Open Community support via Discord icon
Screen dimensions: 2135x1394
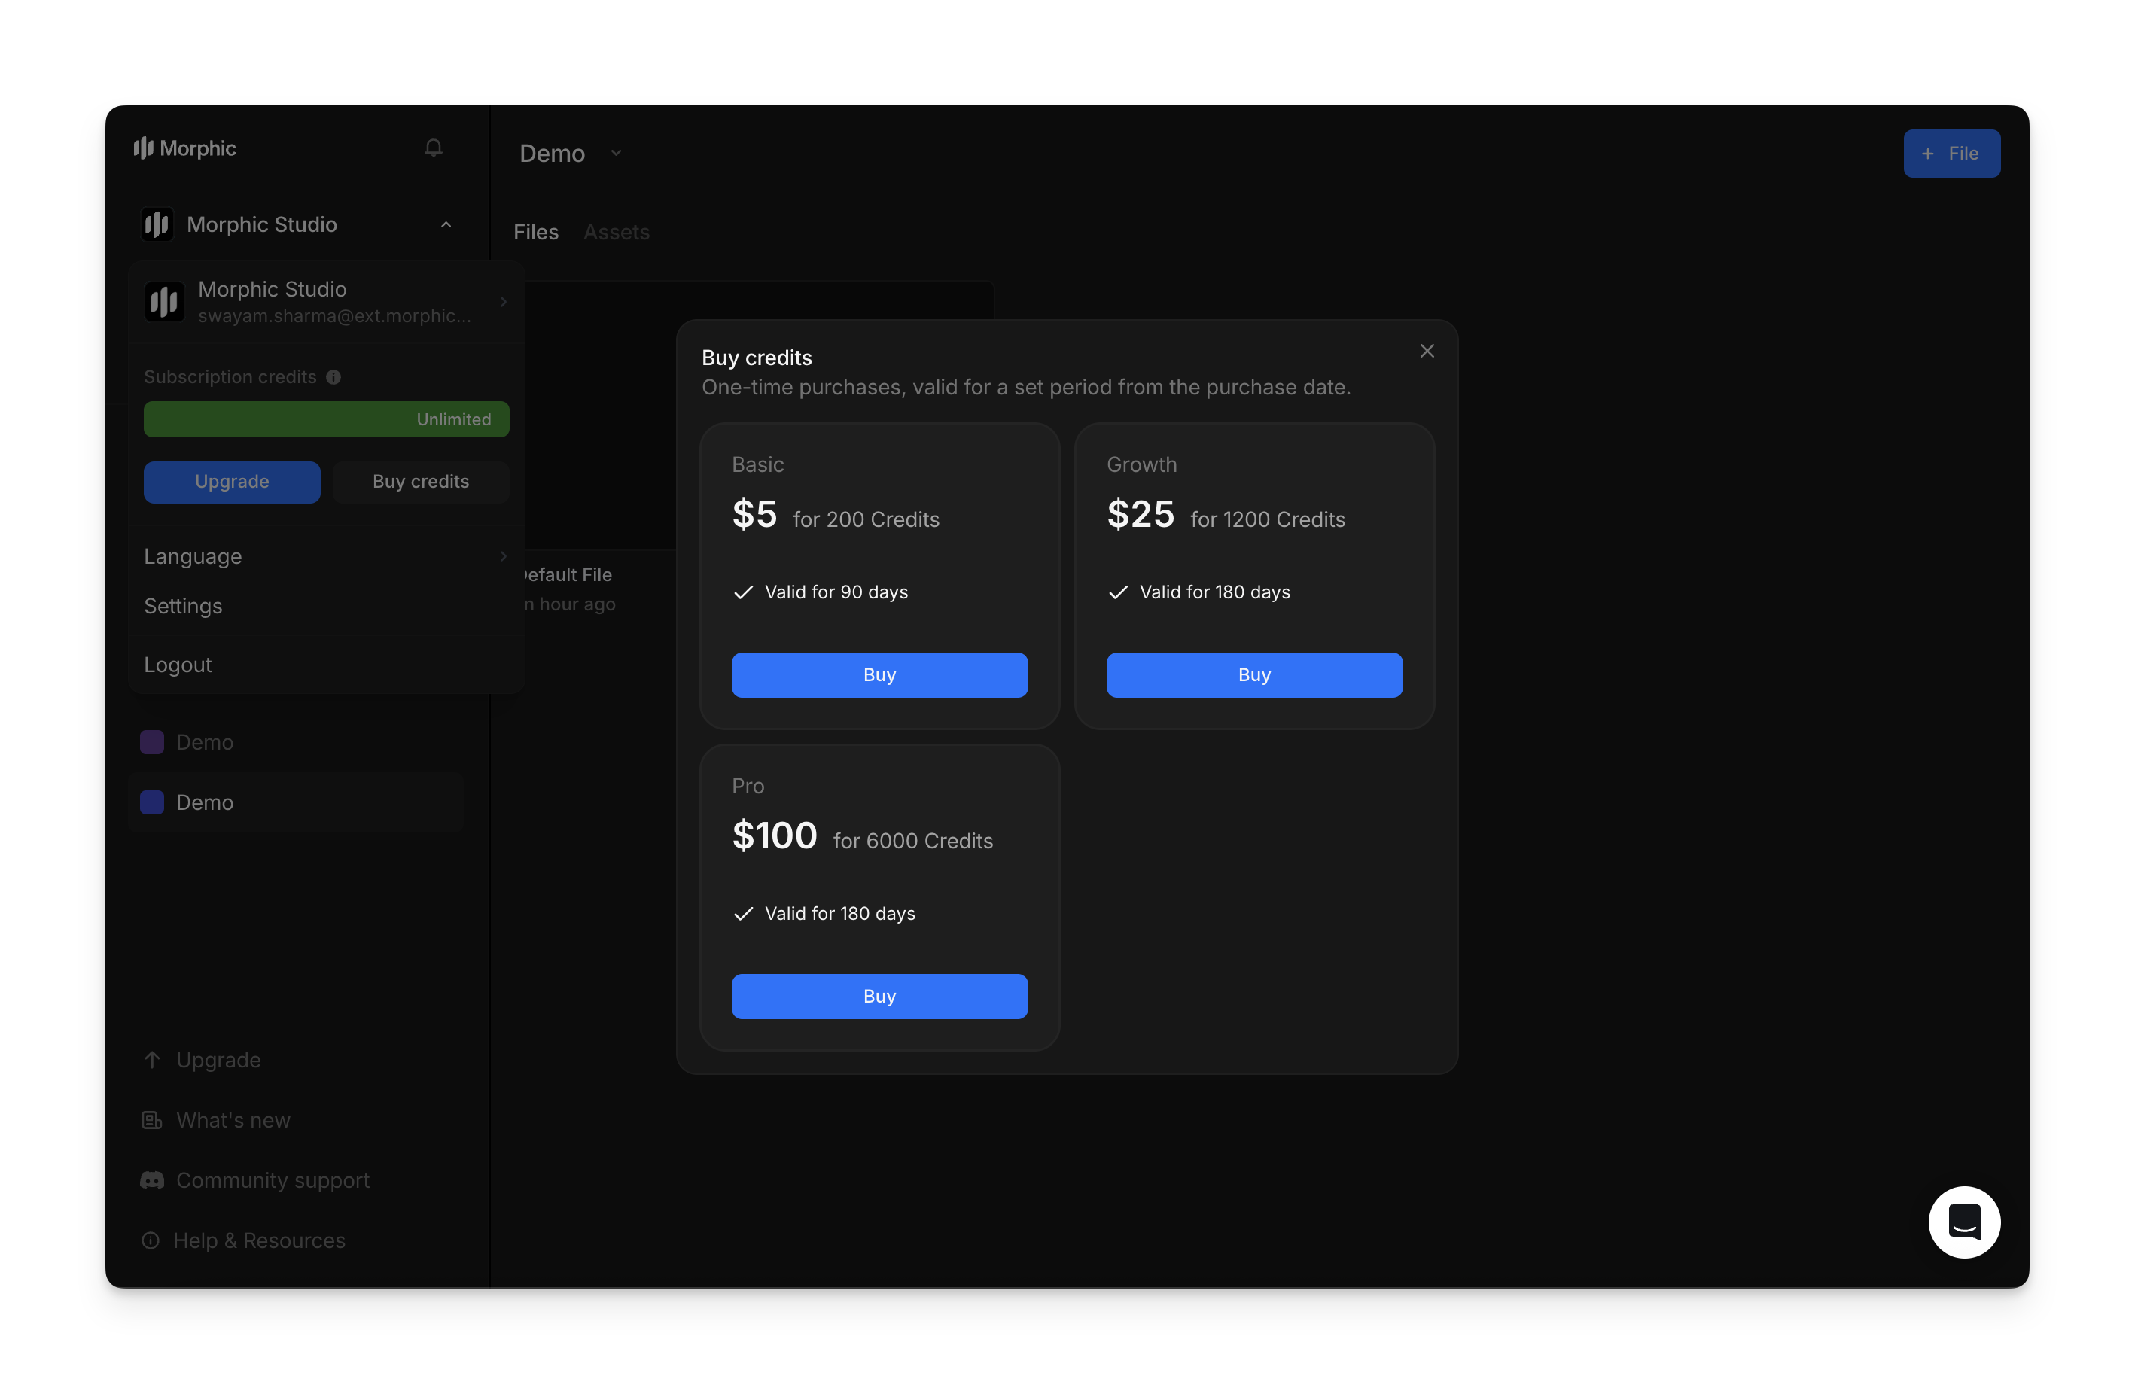(x=151, y=1179)
